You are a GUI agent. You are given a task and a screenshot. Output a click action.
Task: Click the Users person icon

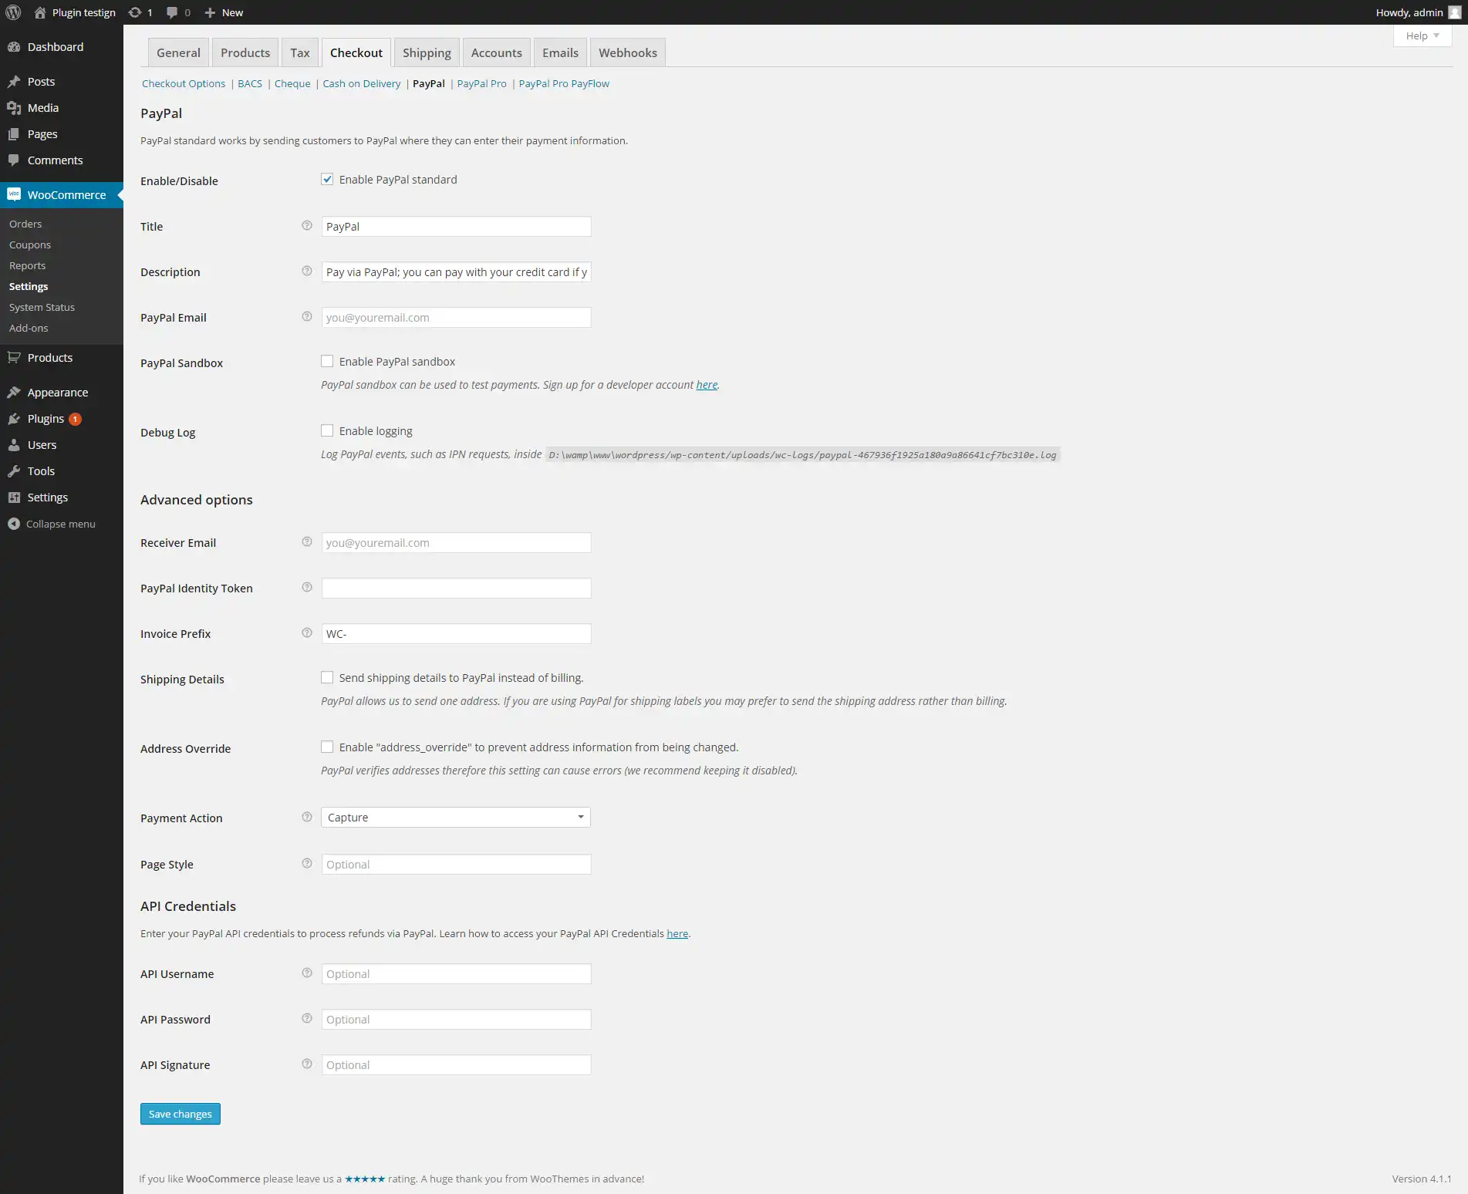tap(14, 445)
